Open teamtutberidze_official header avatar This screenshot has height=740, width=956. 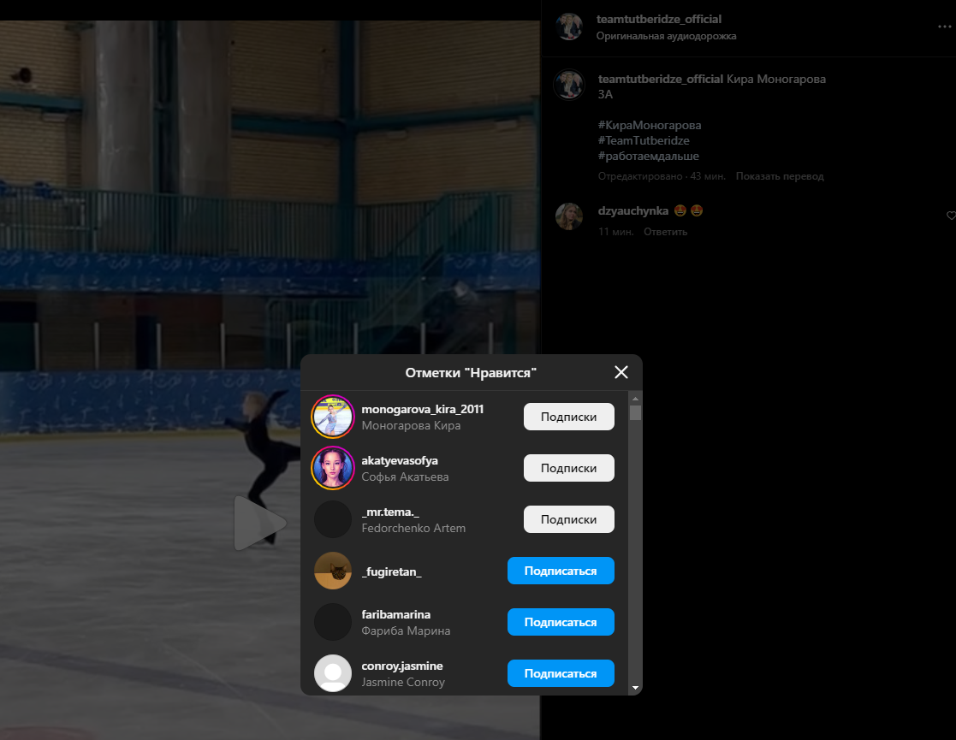tap(569, 27)
